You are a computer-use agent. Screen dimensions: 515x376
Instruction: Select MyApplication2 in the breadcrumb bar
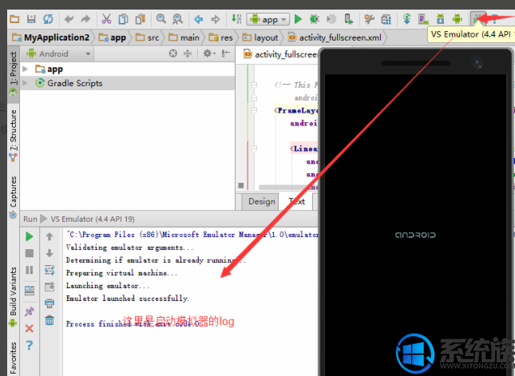tap(51, 38)
